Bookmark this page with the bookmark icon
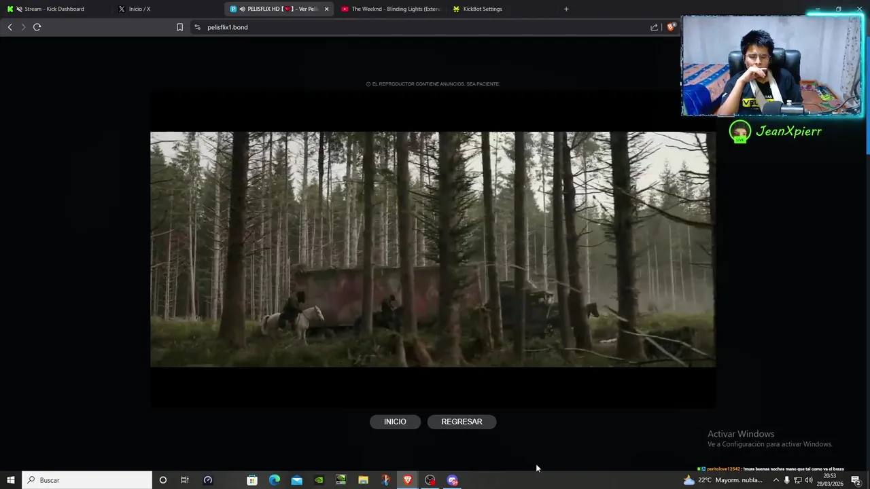Screen dimensions: 870x489 click(179, 27)
